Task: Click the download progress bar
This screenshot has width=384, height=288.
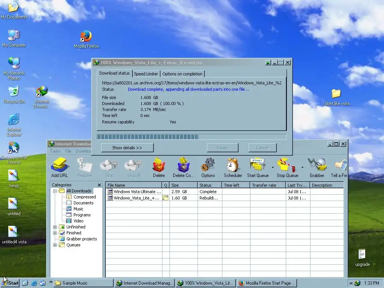Action: tap(192, 136)
